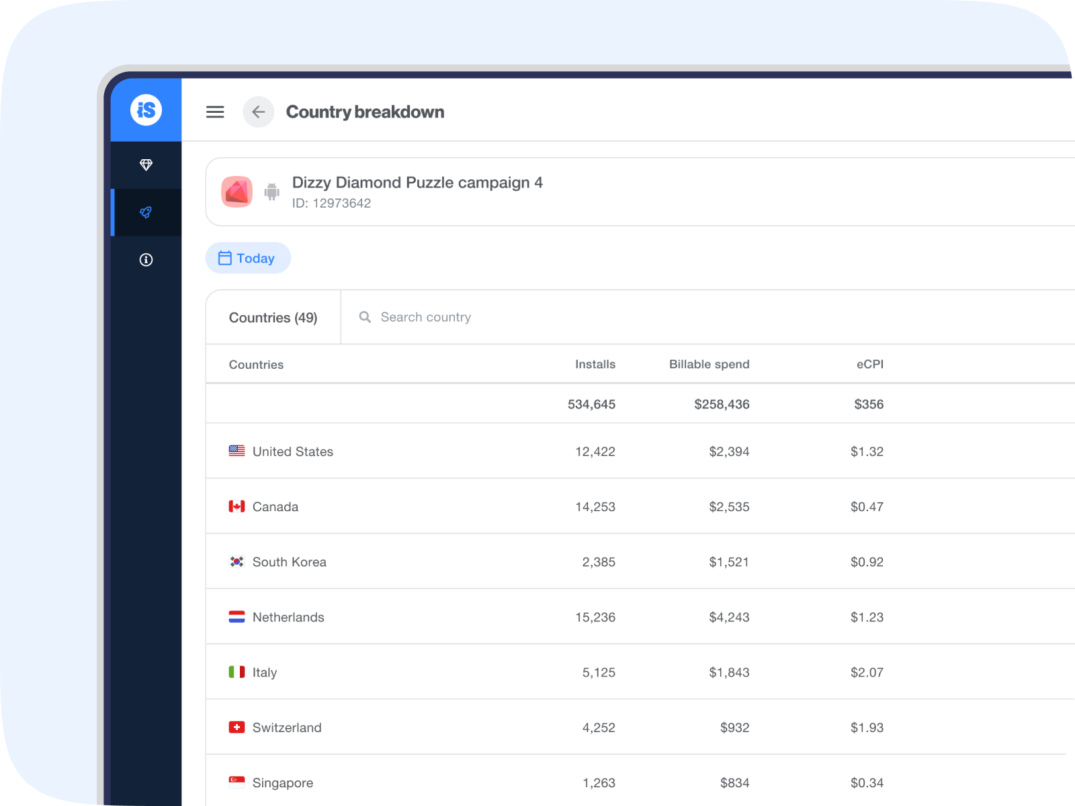Click Canada installs 14,253
The image size is (1075, 806).
coord(595,506)
